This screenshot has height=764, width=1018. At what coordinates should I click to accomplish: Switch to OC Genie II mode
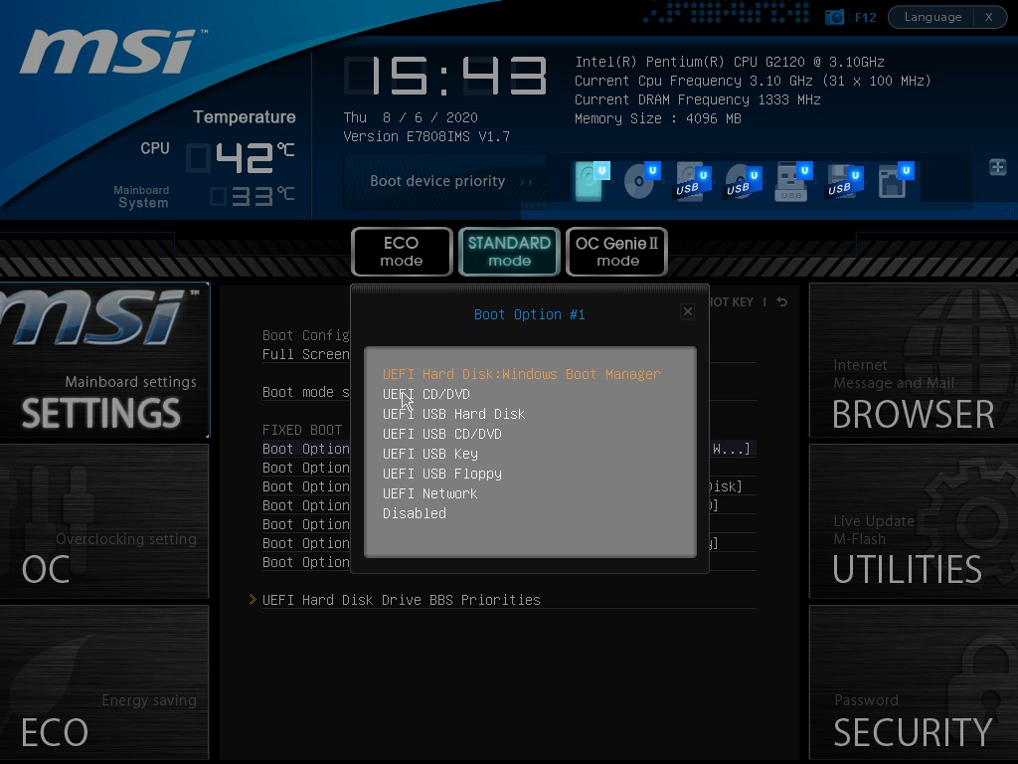tap(616, 252)
